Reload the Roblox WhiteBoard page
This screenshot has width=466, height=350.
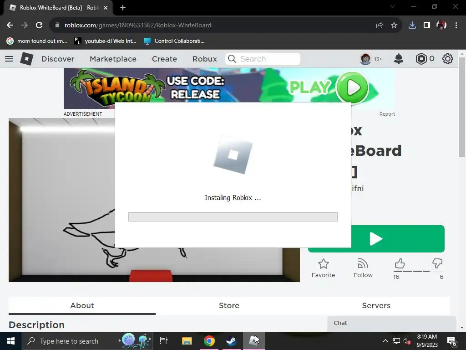pyautogui.click(x=39, y=26)
